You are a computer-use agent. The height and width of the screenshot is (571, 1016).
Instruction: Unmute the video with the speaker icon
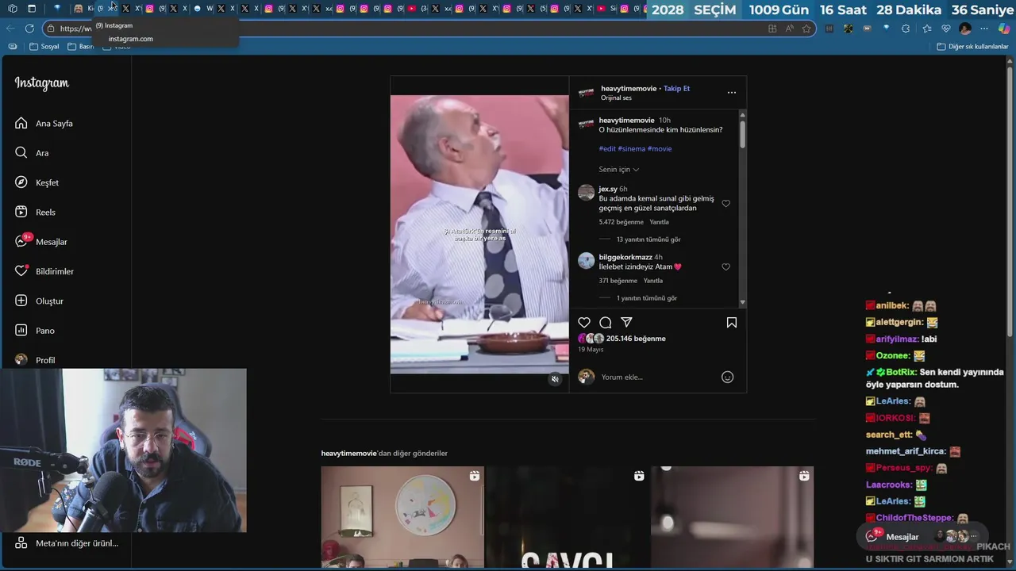555,379
